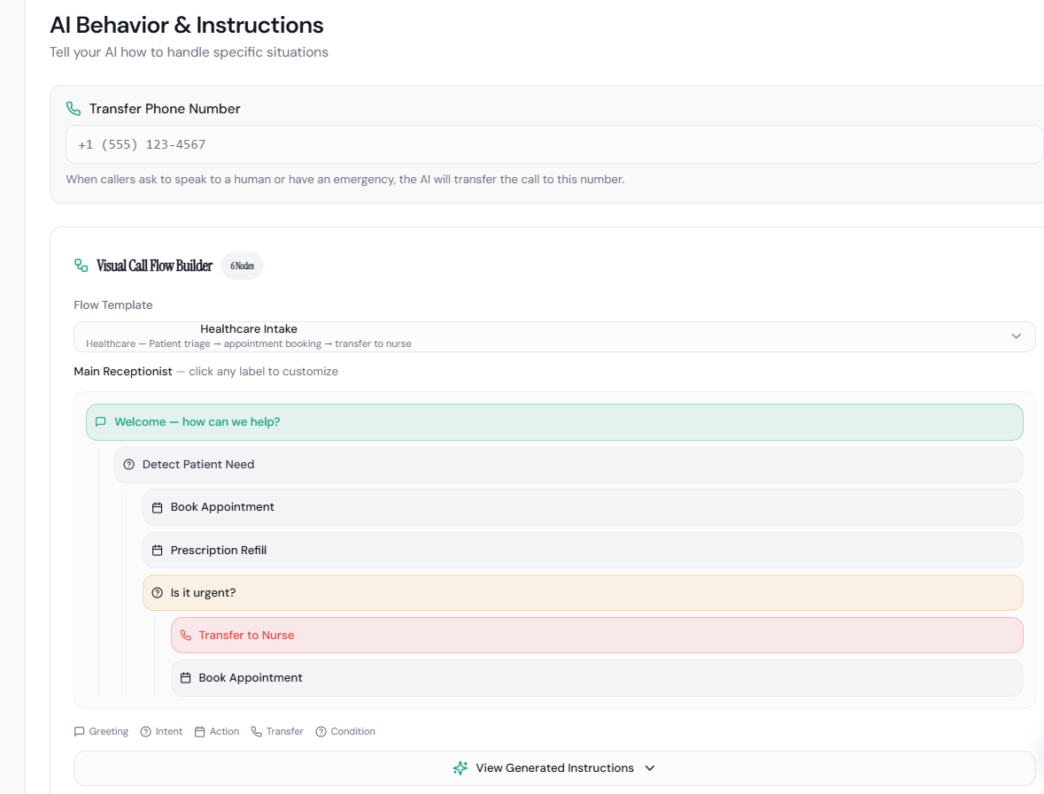Image resolution: width=1044 pixels, height=794 pixels.
Task: Open the Flow Template dropdown showing Healthcare Intake
Action: click(553, 336)
